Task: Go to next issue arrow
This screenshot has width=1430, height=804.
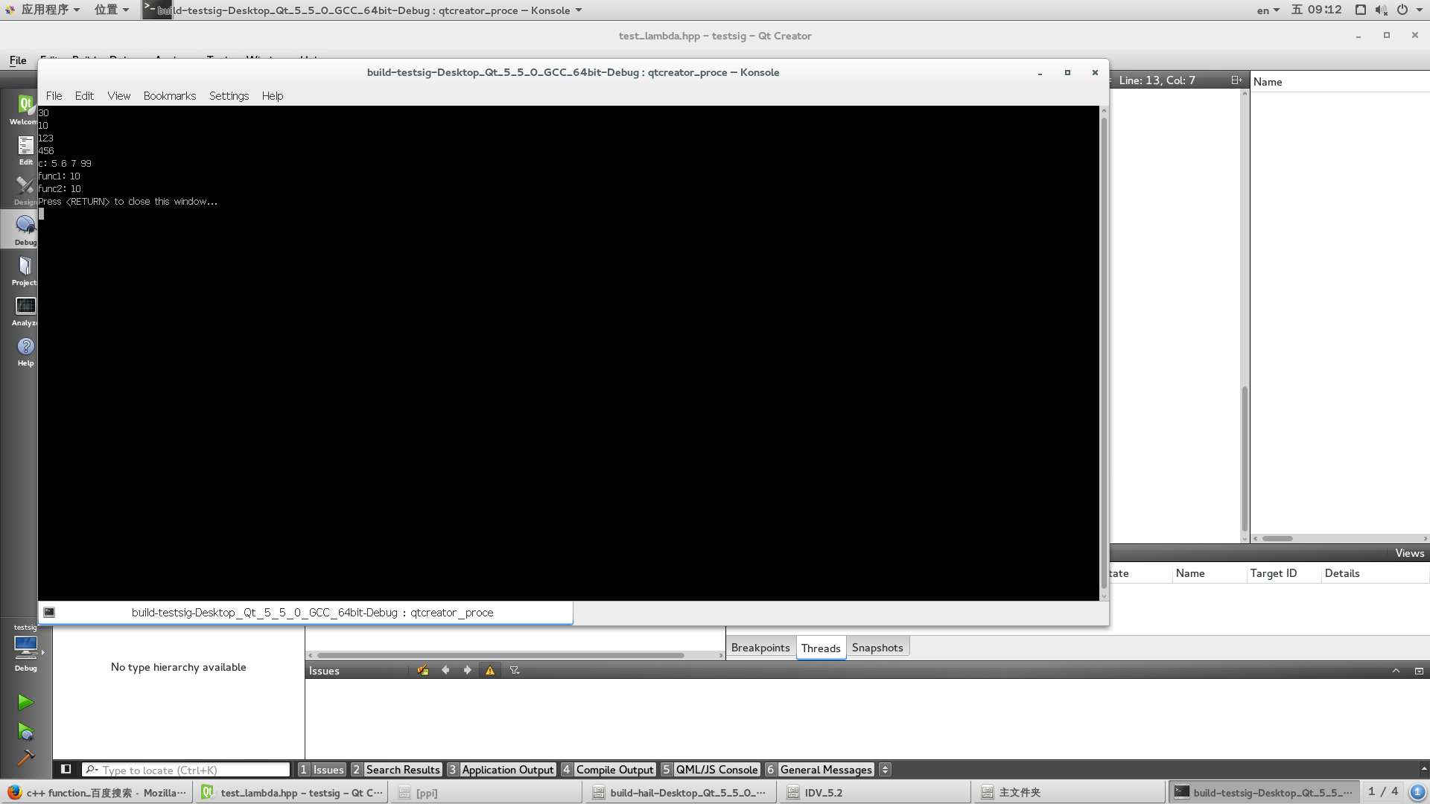Action: [x=467, y=670]
